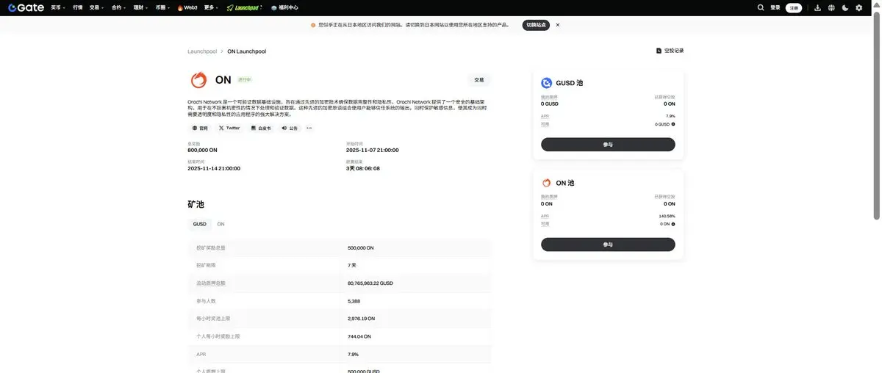The width and height of the screenshot is (882, 373).
Task: Click the plus icon next to 0 ON available
Action: [673, 224]
